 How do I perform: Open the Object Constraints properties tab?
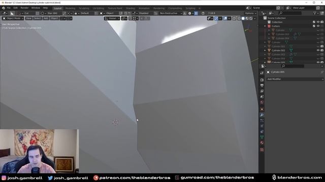click(x=262, y=131)
